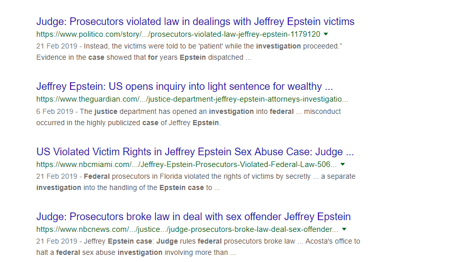Click the green politico.com URL
This screenshot has height=262, width=463.
[178, 34]
